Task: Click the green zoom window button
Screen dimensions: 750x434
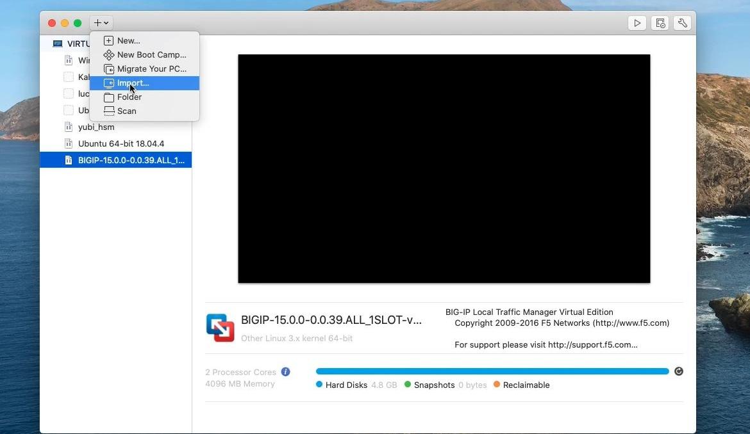Action: click(x=78, y=23)
